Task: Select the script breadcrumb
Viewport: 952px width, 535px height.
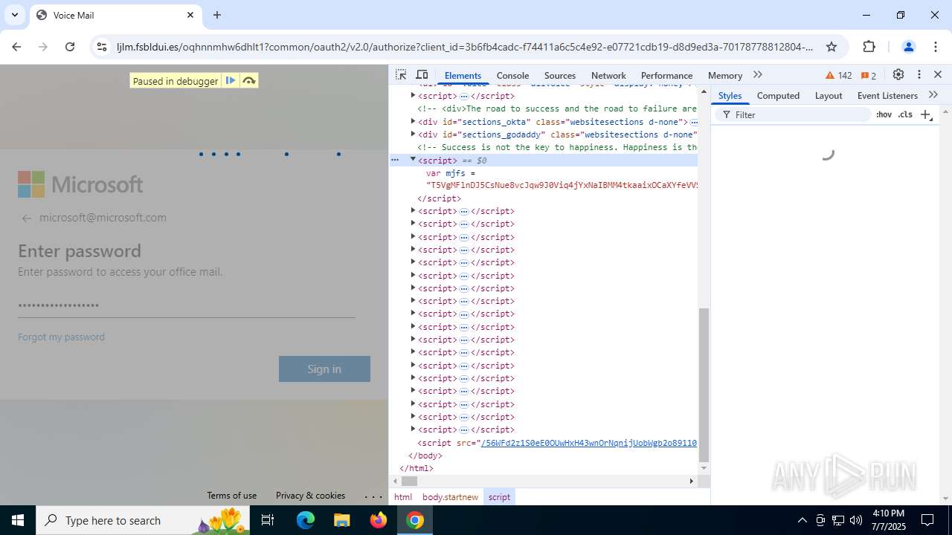Action: 499,497
